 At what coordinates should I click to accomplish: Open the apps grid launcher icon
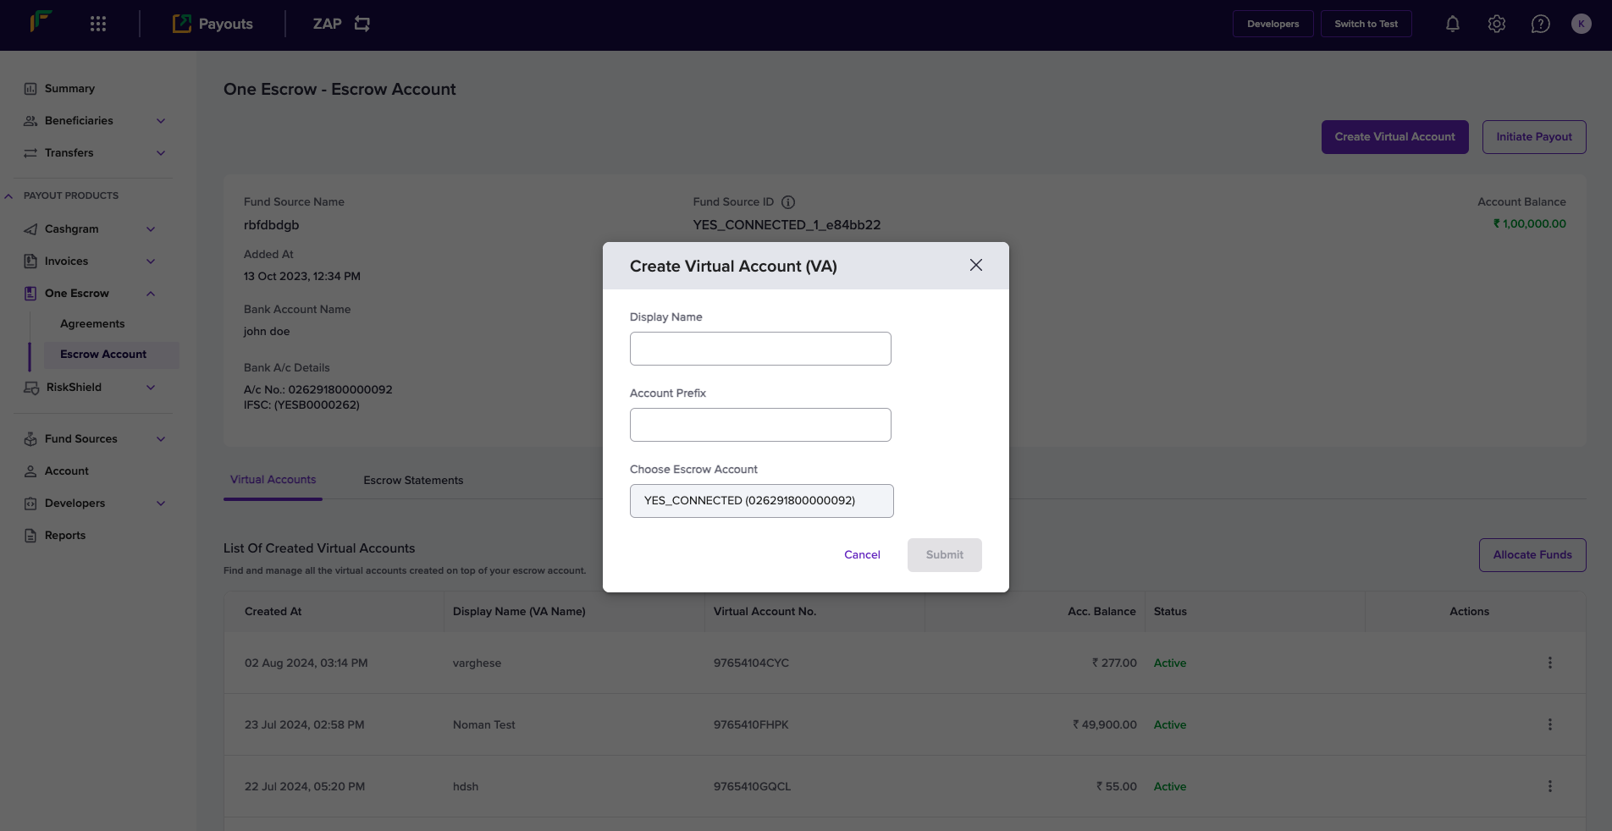[98, 24]
